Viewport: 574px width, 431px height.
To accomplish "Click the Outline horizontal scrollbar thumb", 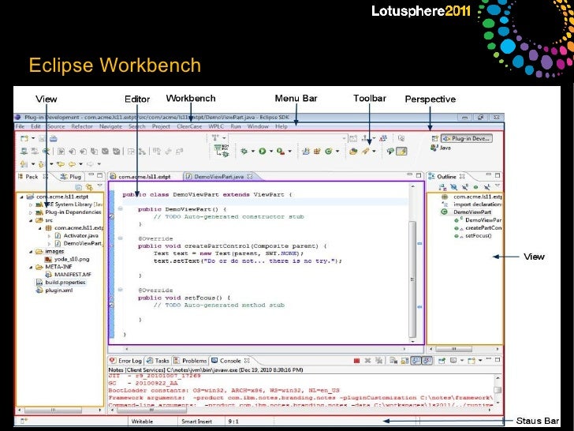I will point(453,349).
